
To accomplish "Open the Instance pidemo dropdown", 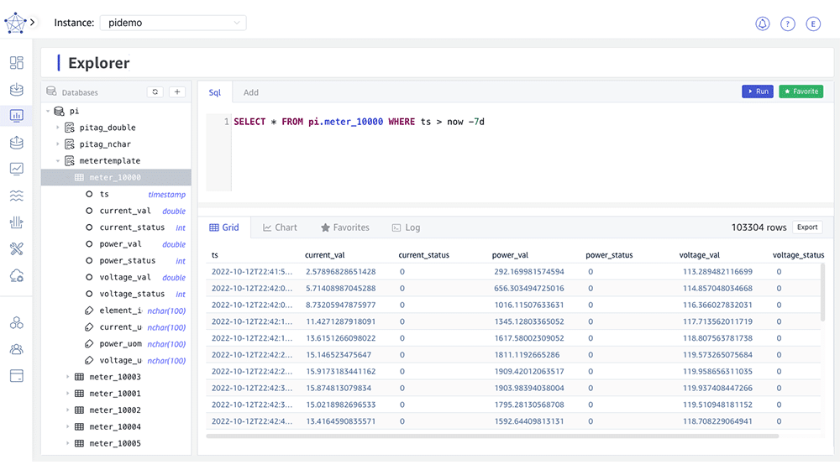I will [172, 23].
